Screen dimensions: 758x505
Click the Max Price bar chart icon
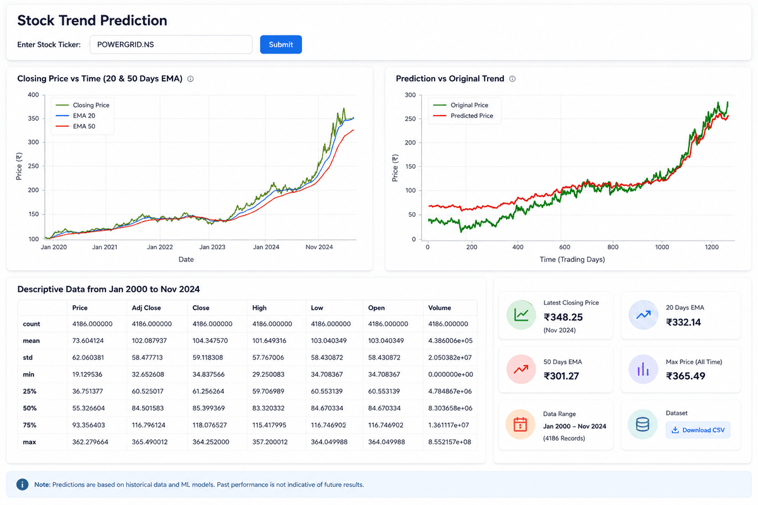644,369
